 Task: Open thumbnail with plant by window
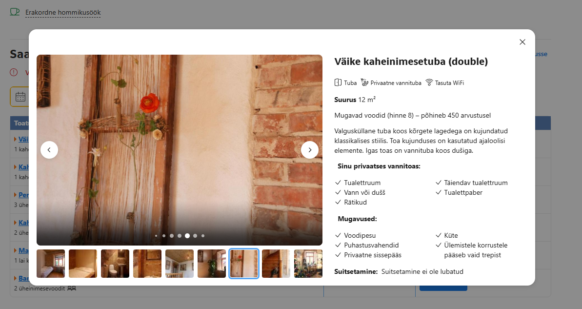[212, 264]
